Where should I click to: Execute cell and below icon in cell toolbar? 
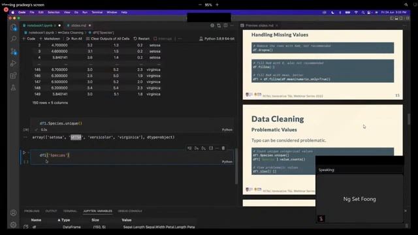click(204, 148)
